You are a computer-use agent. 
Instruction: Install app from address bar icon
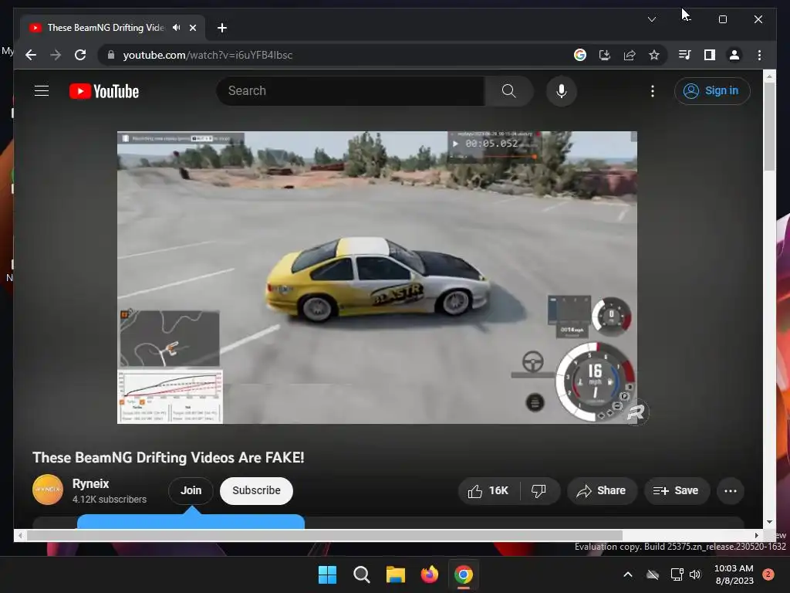(605, 55)
